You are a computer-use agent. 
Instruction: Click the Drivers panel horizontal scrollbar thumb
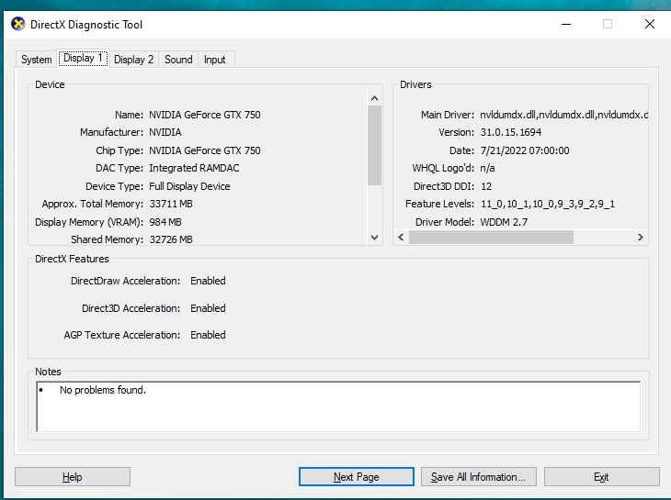pyautogui.click(x=491, y=238)
